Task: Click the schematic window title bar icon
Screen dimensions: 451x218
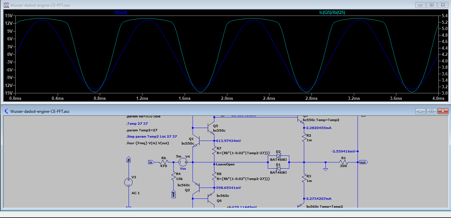Action: [6, 111]
